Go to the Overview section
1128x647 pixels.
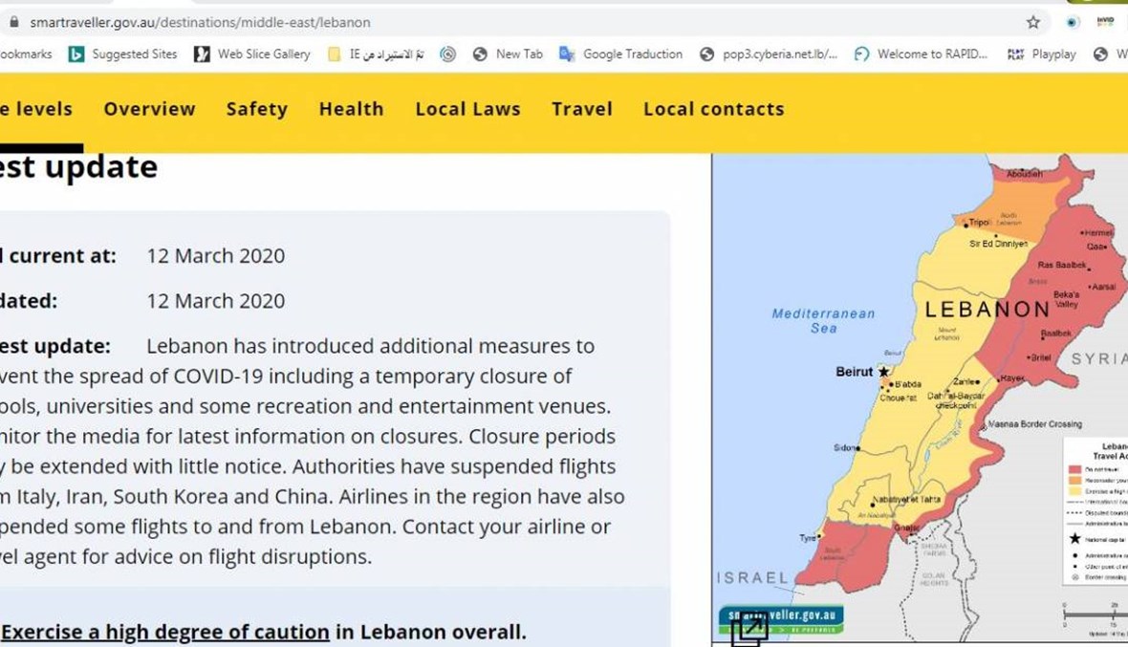tap(149, 109)
